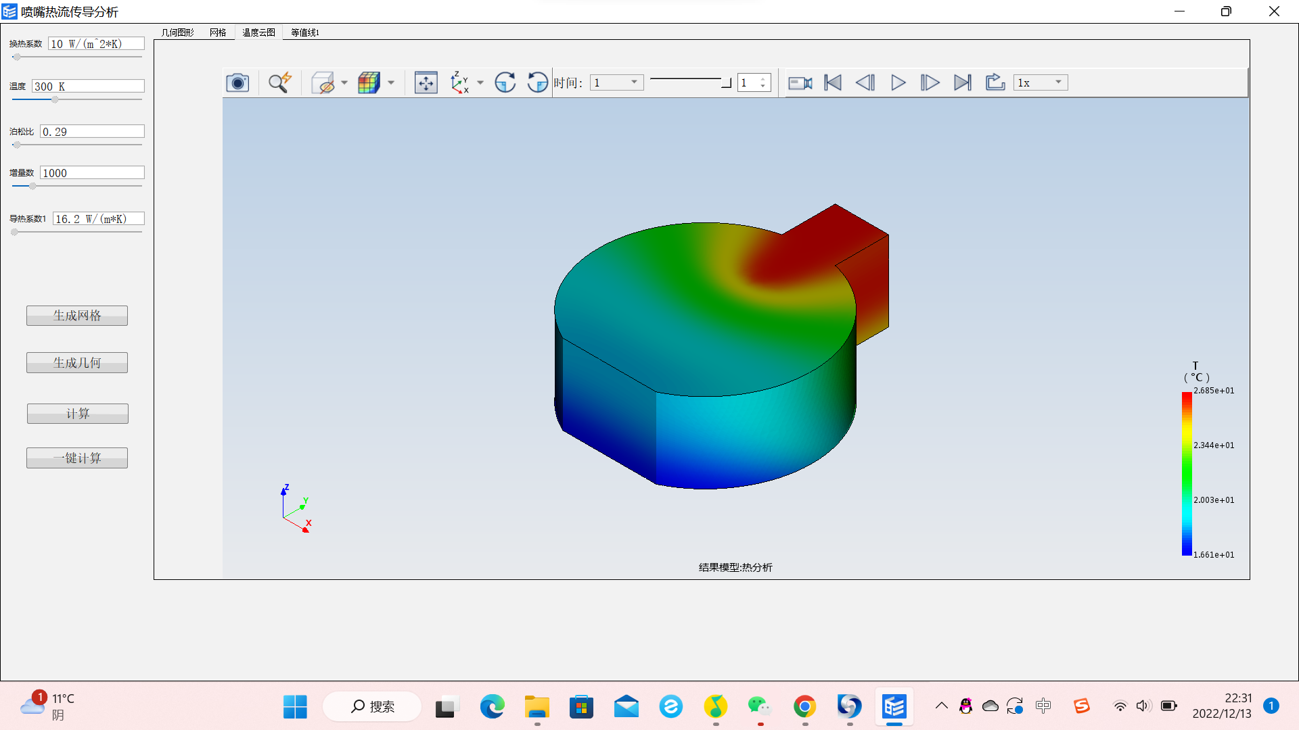
Task: Click the 换热系数 input field
Action: tap(97, 44)
